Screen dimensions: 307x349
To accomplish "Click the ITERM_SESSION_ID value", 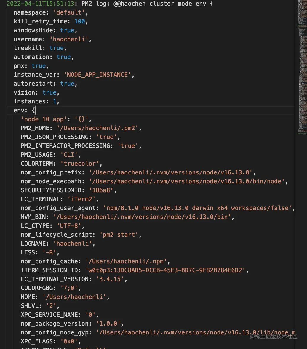I will [165, 270].
